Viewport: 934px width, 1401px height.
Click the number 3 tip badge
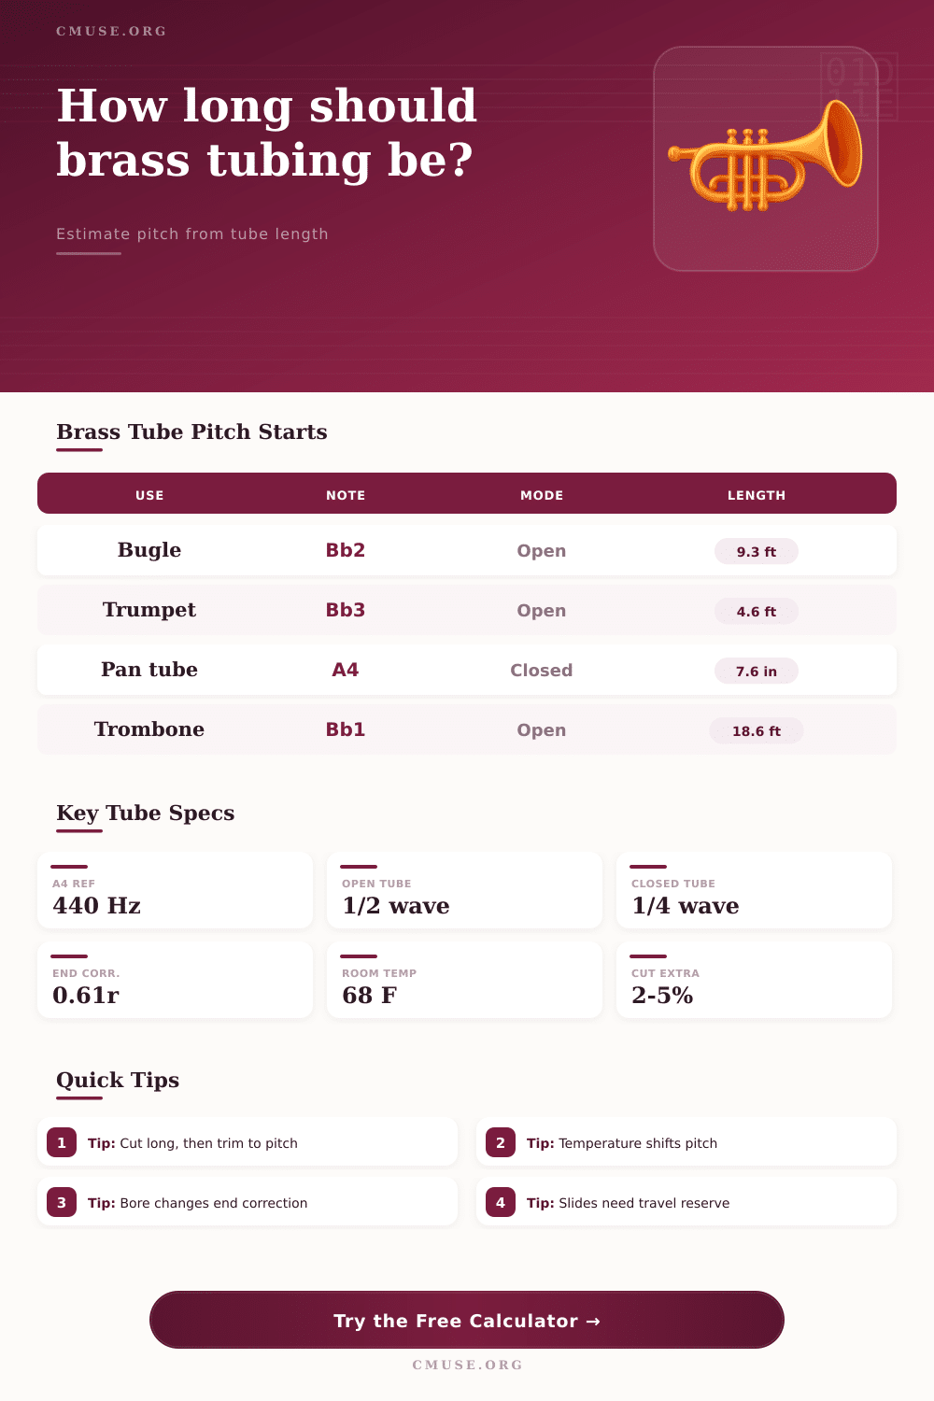62,1202
